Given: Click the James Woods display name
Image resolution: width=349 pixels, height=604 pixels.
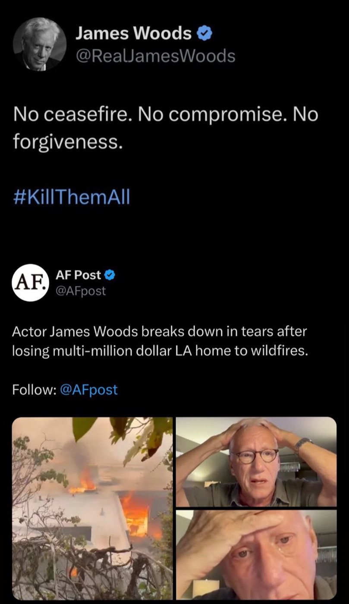Looking at the screenshot, I should 134,33.
